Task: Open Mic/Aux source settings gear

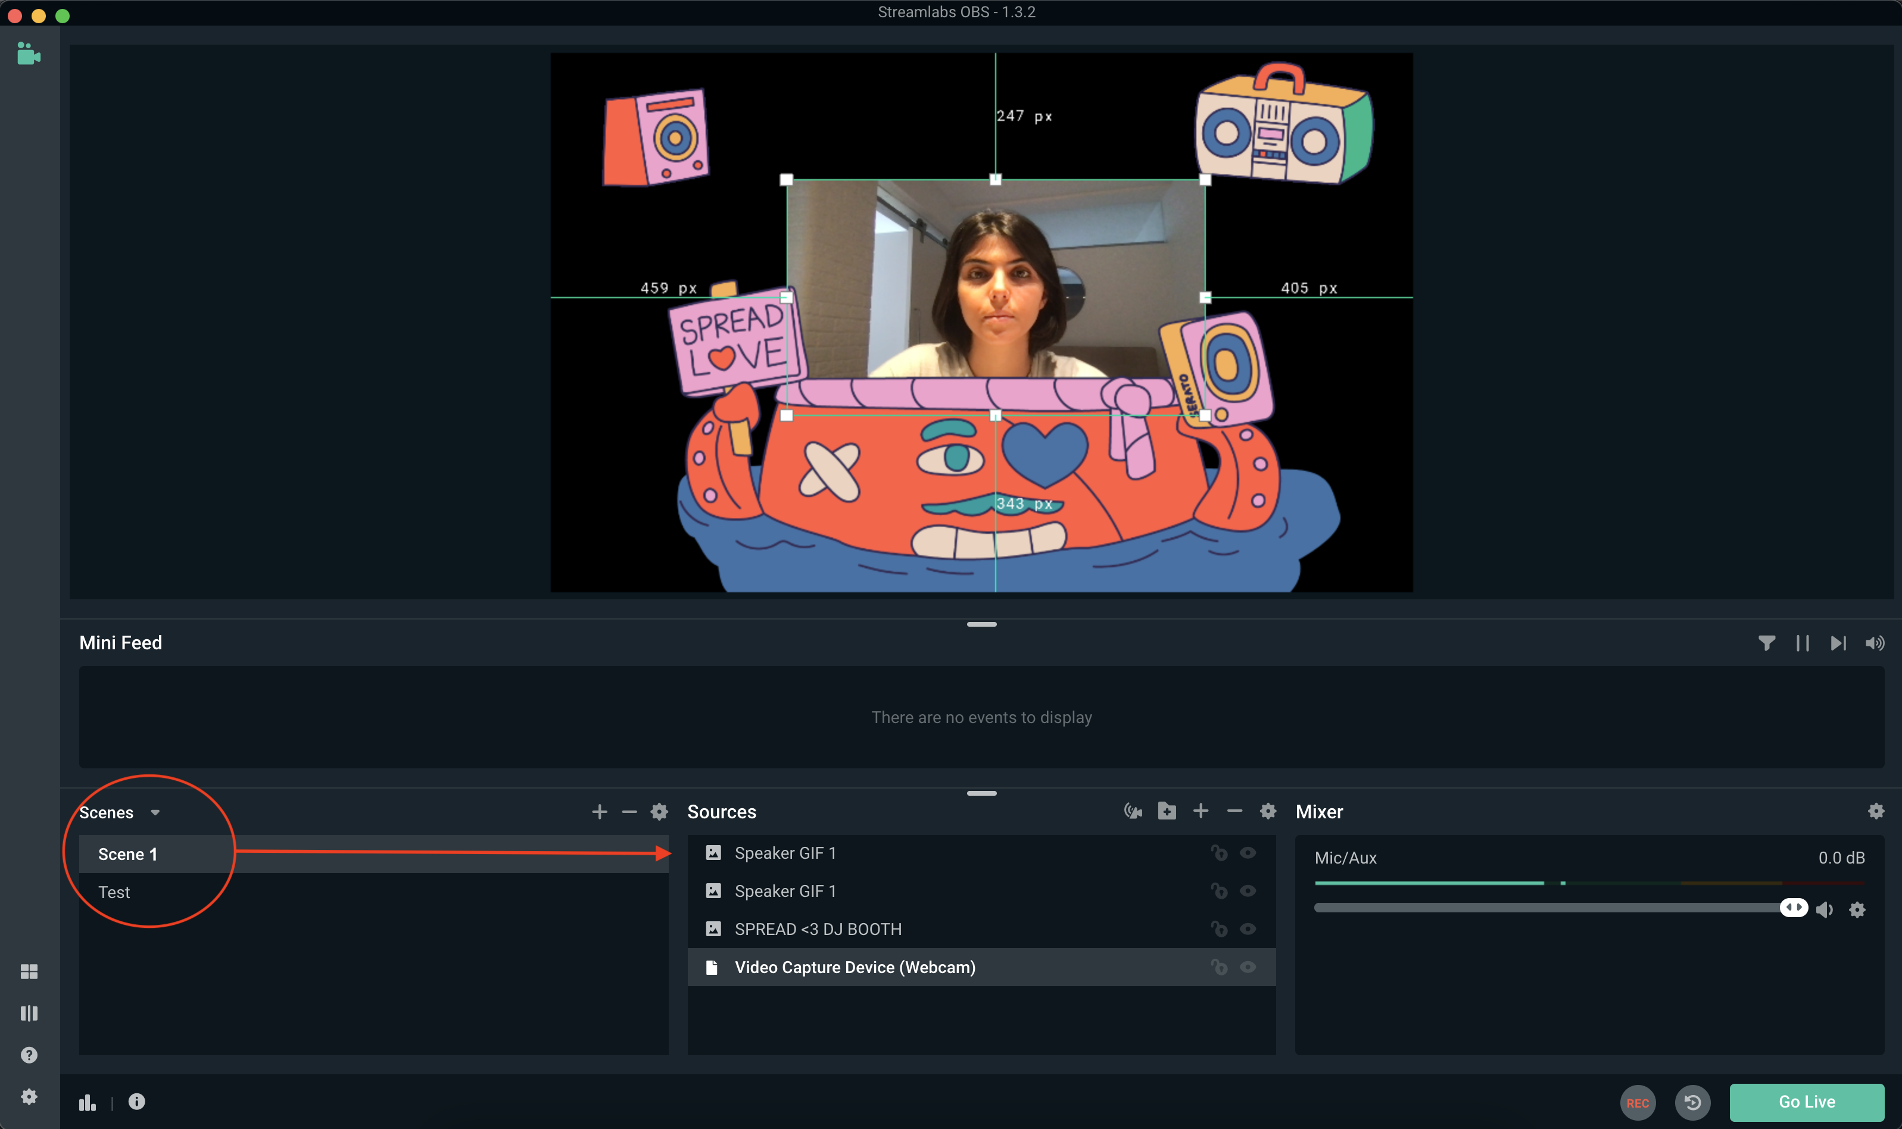Action: [1858, 909]
